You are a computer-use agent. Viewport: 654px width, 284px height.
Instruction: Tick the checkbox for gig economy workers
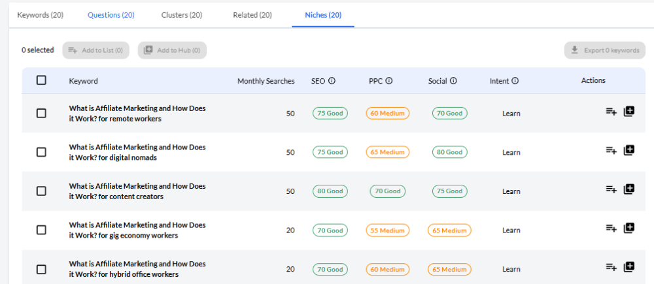(41, 230)
